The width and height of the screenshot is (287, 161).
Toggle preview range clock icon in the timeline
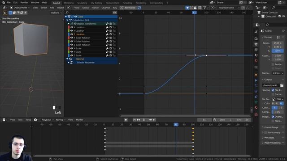(215, 120)
